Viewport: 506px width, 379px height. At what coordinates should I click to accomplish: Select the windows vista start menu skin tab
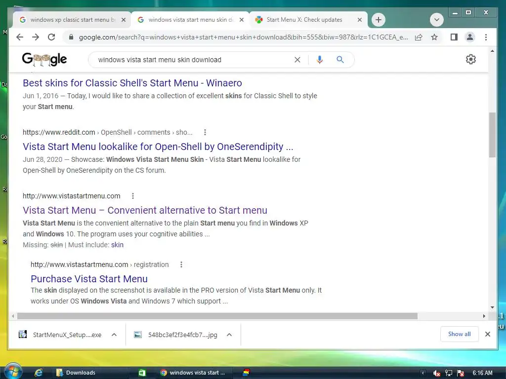tap(190, 20)
